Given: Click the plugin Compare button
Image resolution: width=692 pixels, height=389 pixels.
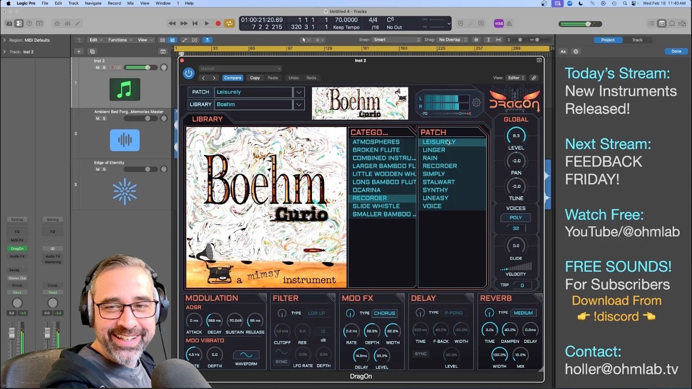Looking at the screenshot, I should pyautogui.click(x=232, y=78).
